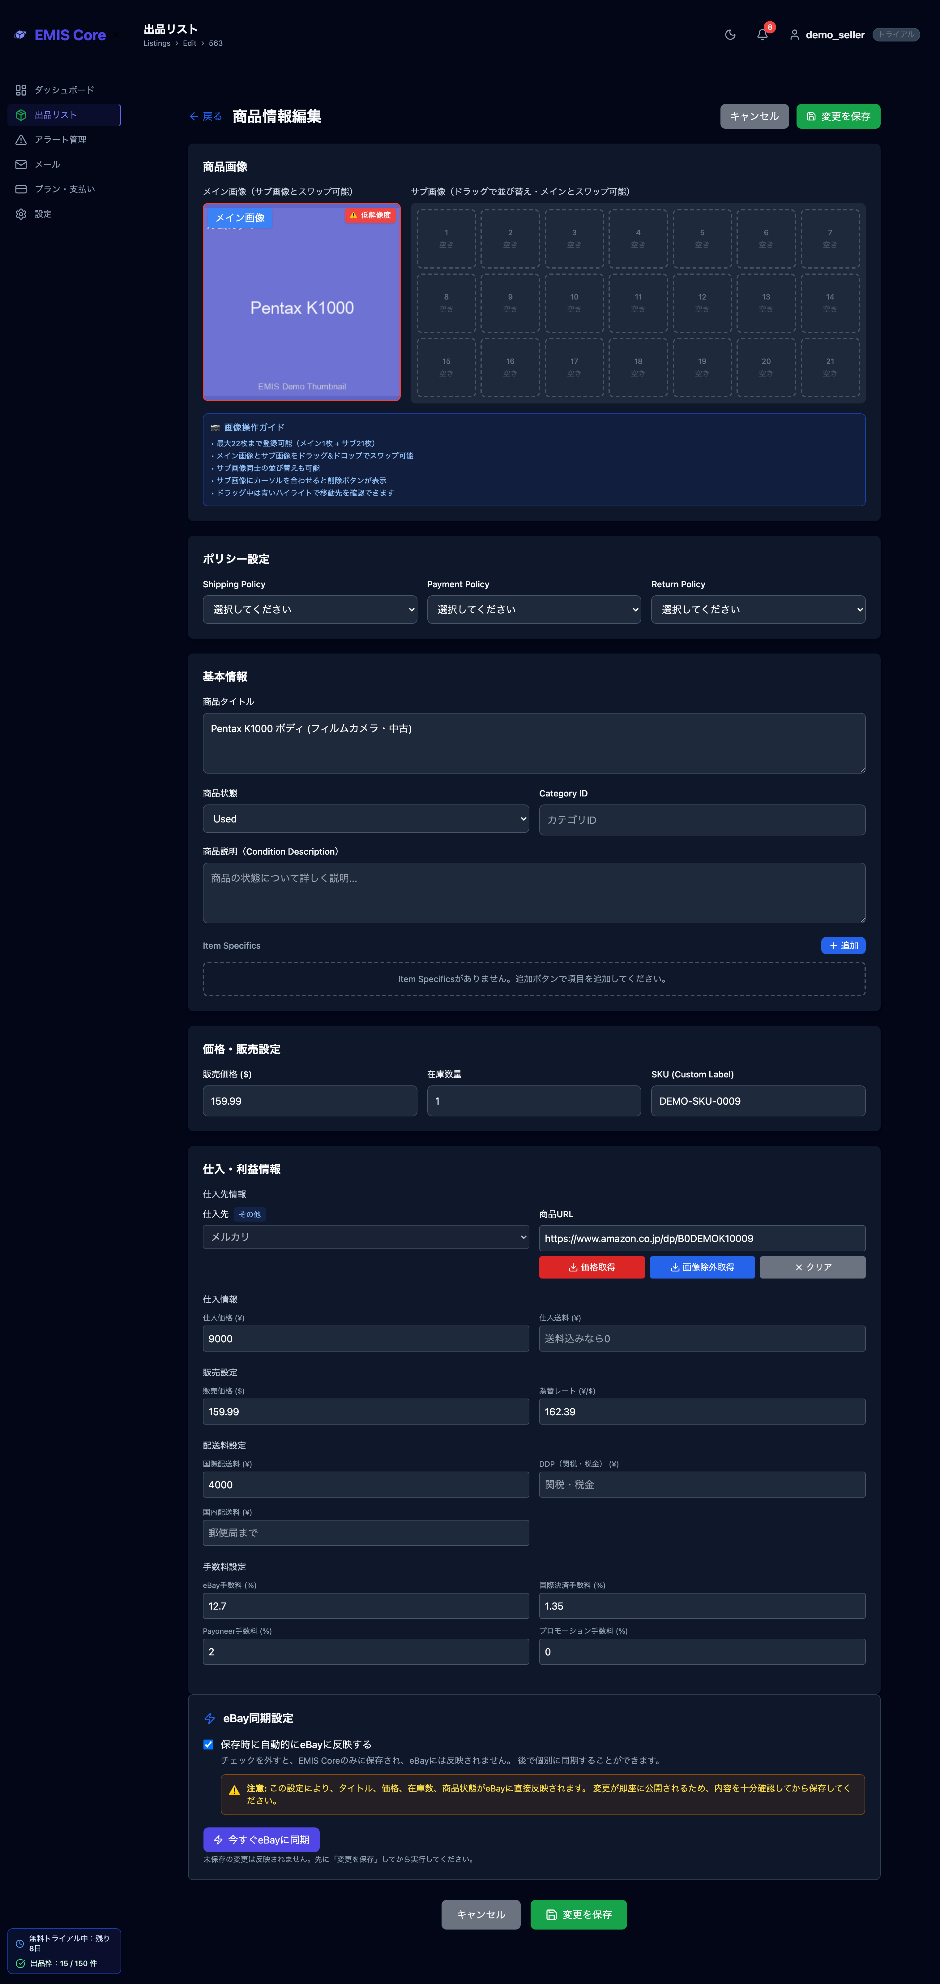This screenshot has height=1984, width=940.
Task: Open ダッシュボード in the sidebar
Action: coord(64,90)
